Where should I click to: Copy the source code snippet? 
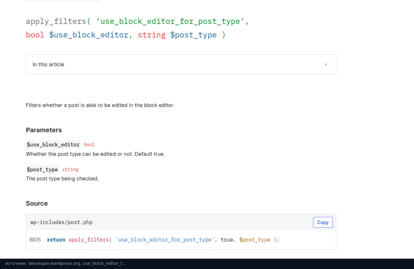pyautogui.click(x=323, y=222)
